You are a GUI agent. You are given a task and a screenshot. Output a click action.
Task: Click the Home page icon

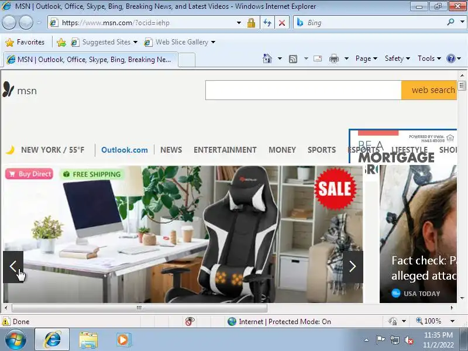coord(267,58)
